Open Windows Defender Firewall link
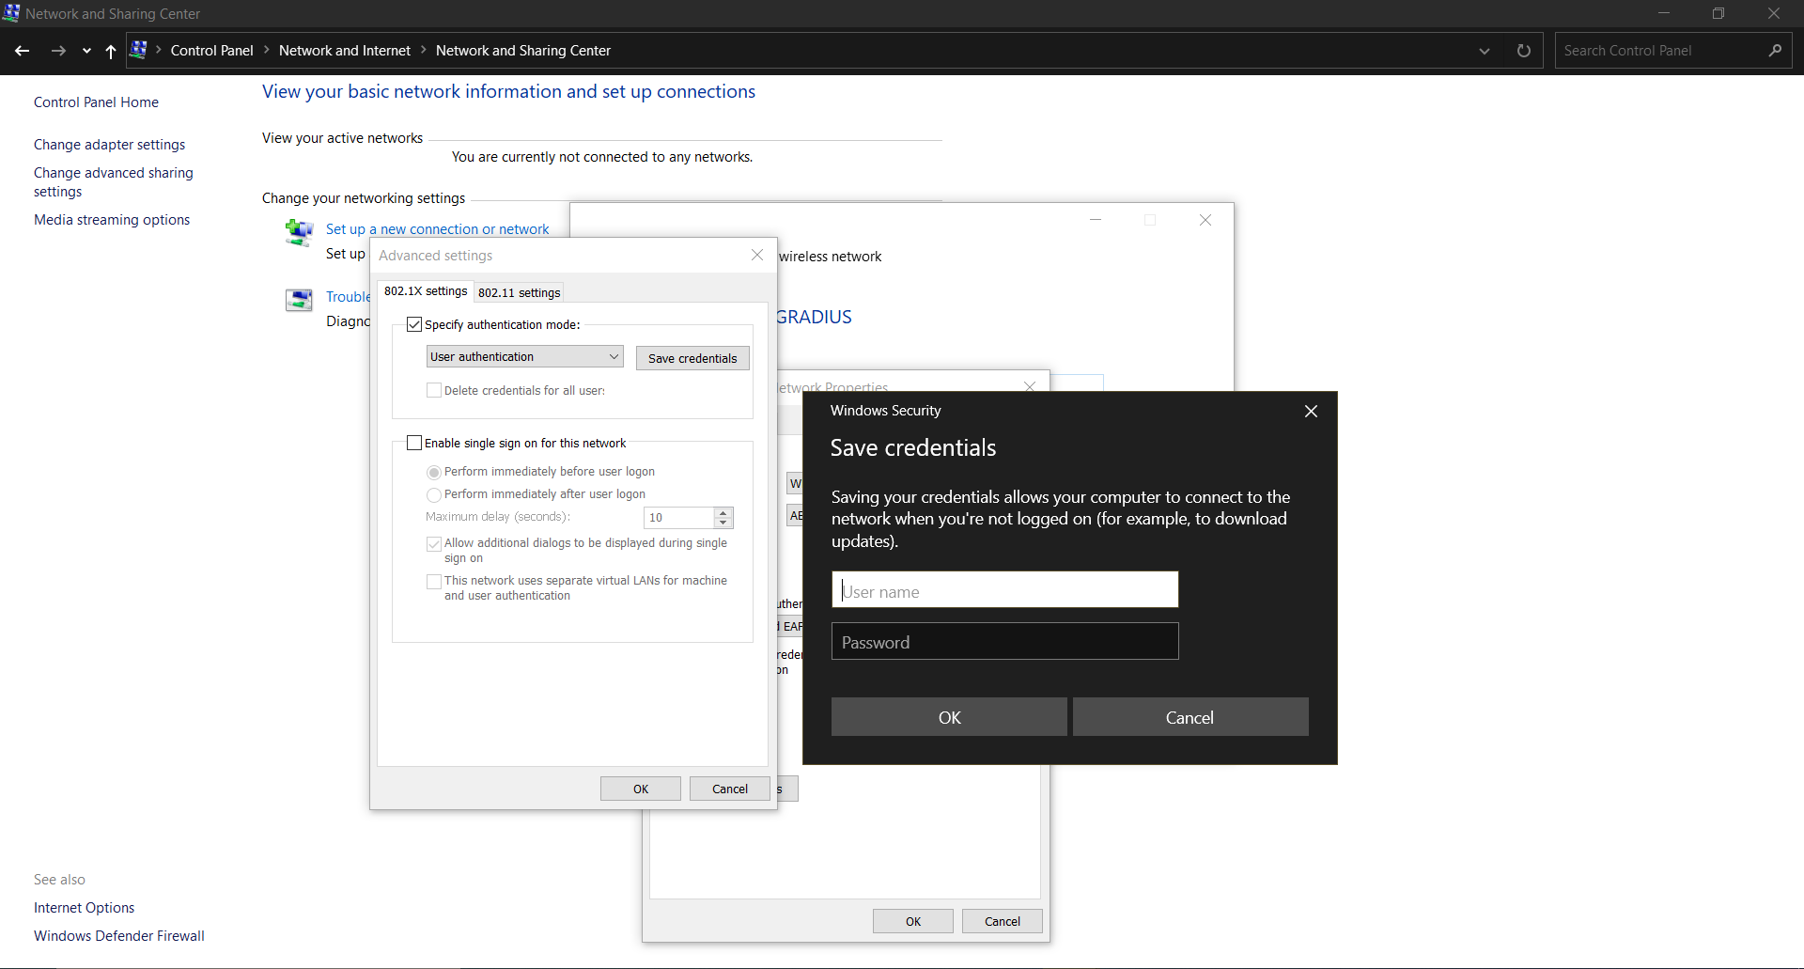The height and width of the screenshot is (969, 1804). pos(119,936)
